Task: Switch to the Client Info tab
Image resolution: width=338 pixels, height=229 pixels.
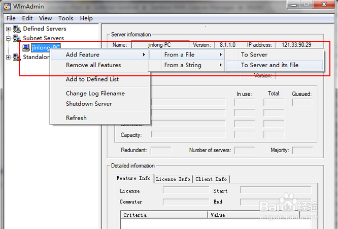Action: pyautogui.click(x=211, y=179)
